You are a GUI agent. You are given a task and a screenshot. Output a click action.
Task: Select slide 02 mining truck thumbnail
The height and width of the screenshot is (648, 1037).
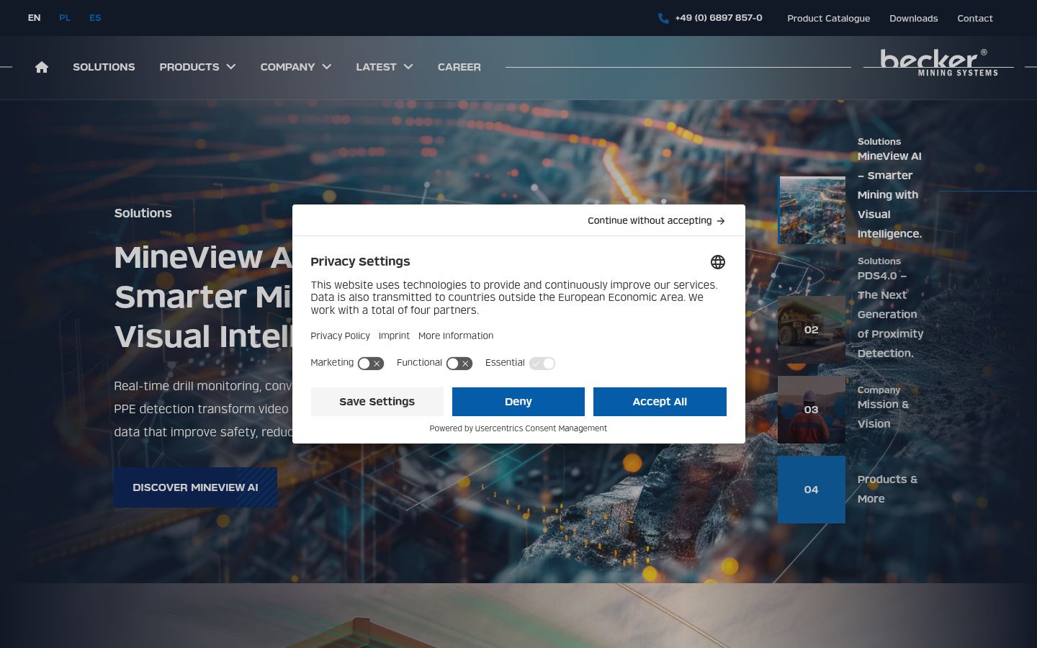[x=812, y=330]
